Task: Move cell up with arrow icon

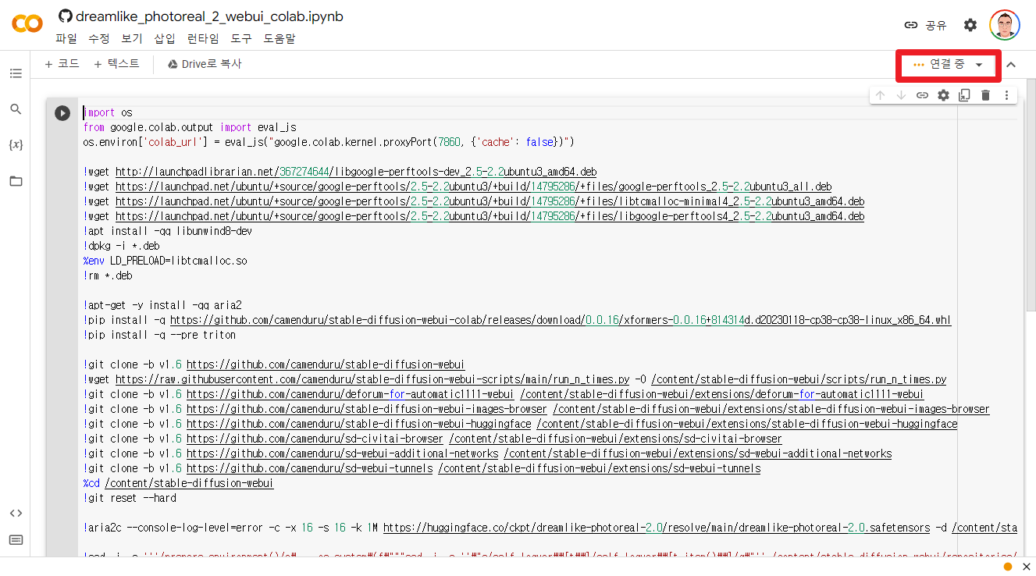Action: pyautogui.click(x=880, y=95)
